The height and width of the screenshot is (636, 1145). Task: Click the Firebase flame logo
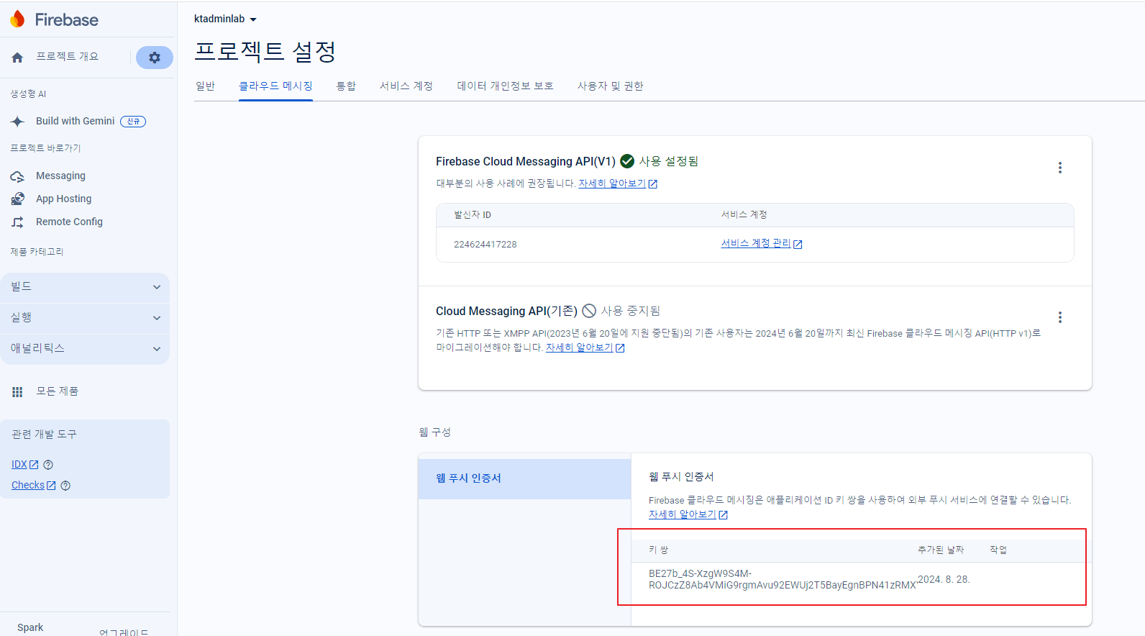(x=17, y=19)
